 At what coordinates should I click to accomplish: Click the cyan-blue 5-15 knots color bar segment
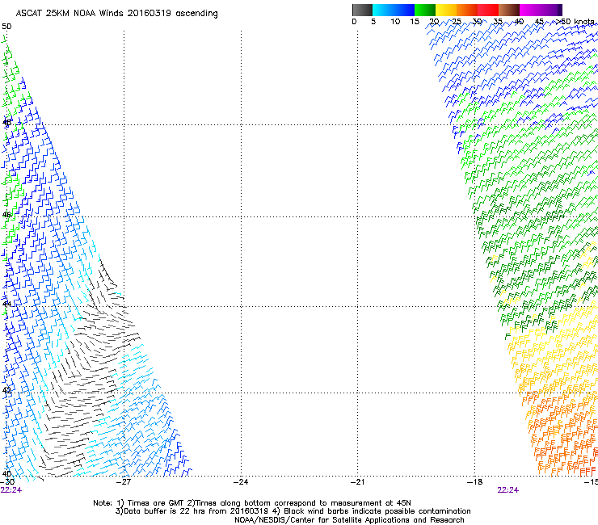pos(394,10)
